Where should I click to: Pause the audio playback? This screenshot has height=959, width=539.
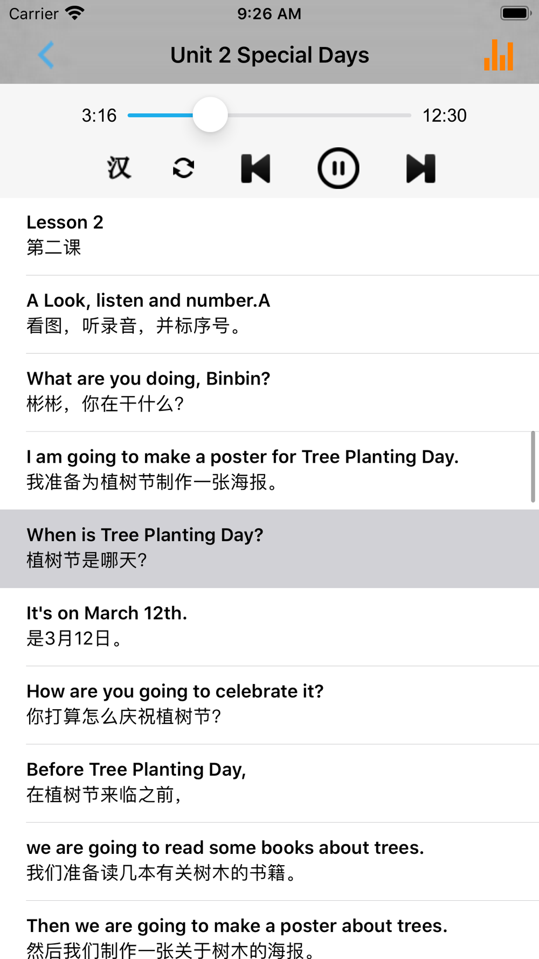(x=338, y=168)
